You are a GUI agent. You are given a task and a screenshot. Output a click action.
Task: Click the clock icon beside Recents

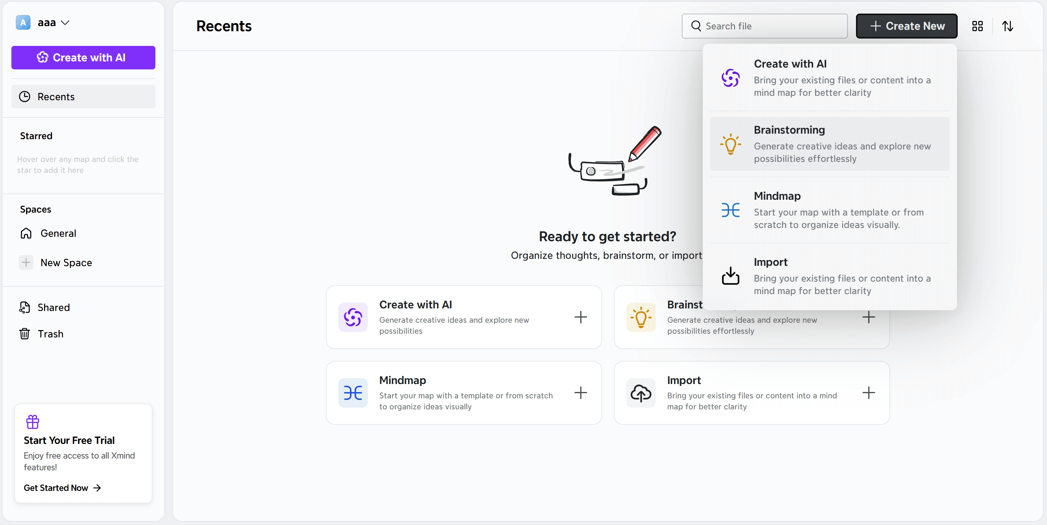pyautogui.click(x=24, y=97)
